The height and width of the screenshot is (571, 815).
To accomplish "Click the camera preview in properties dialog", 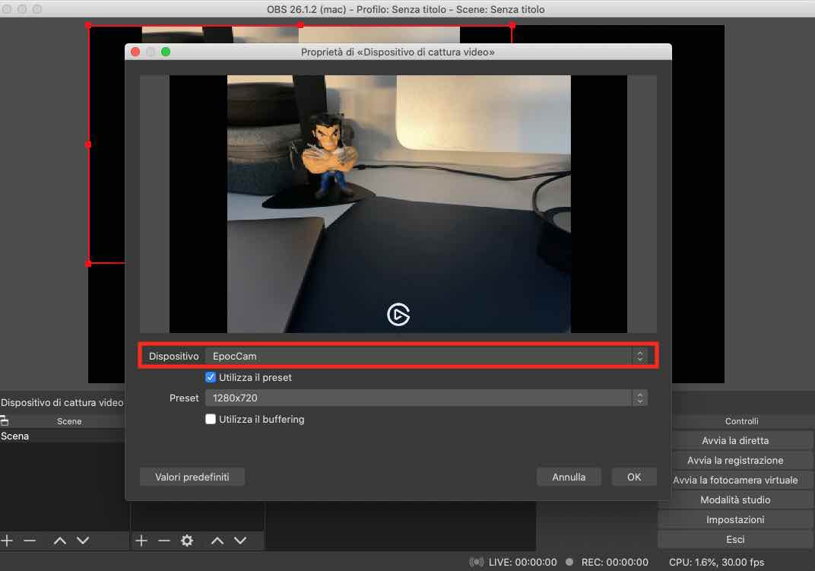I will [398, 204].
